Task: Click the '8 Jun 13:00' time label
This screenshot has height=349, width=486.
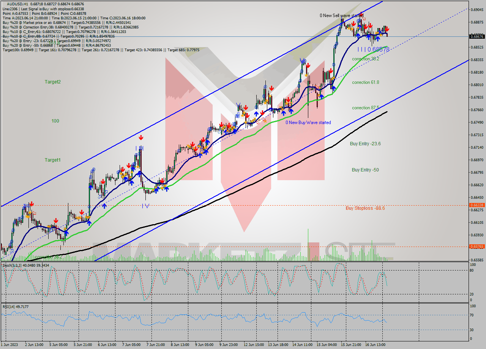Action: pos(180,344)
